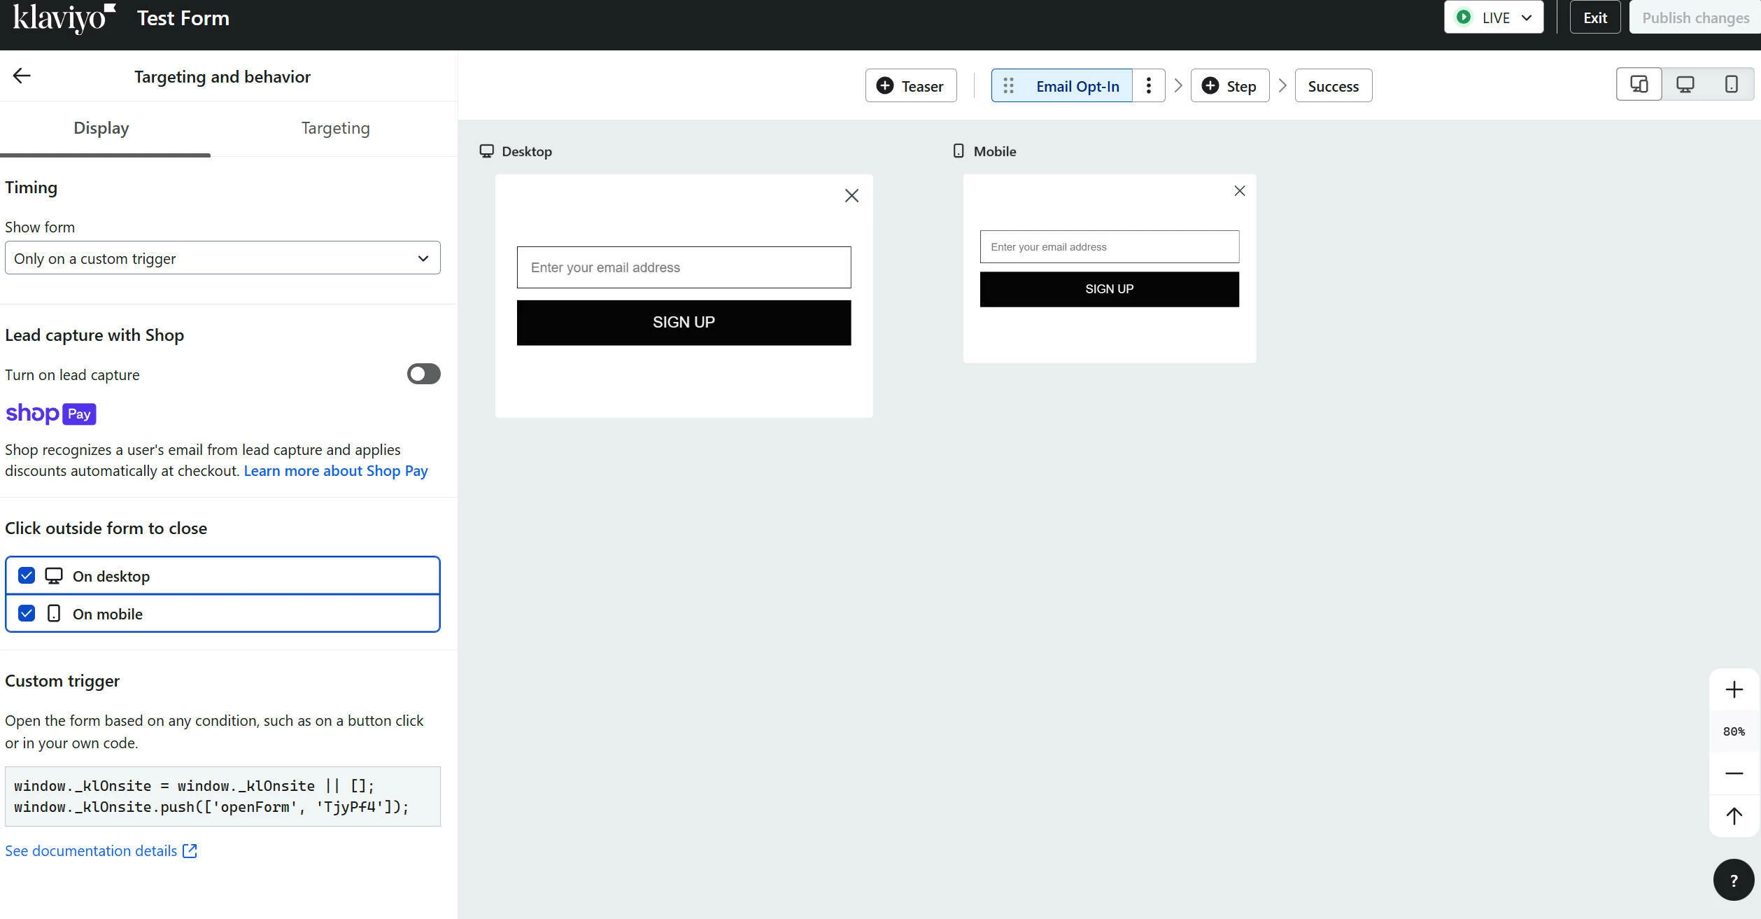The height and width of the screenshot is (919, 1761).
Task: Switch to mobile-only preview icon
Action: 1731,85
